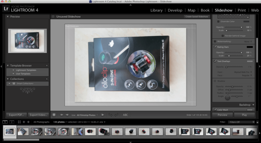261x143 pixels.
Task: Open filename source dropdown in filmstrip bar
Action: pos(104,122)
